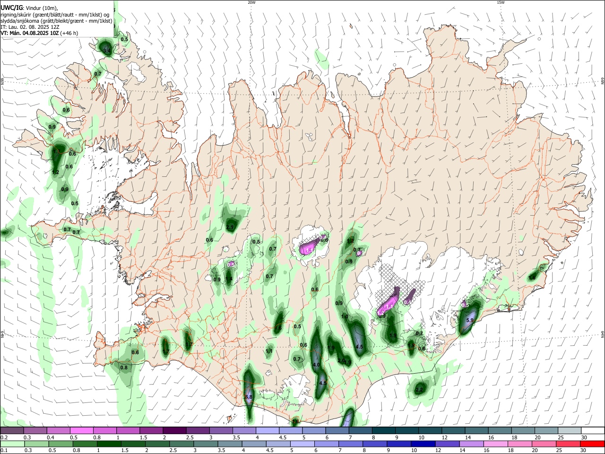Click the '15W' longitude label

pyautogui.click(x=501, y=2)
